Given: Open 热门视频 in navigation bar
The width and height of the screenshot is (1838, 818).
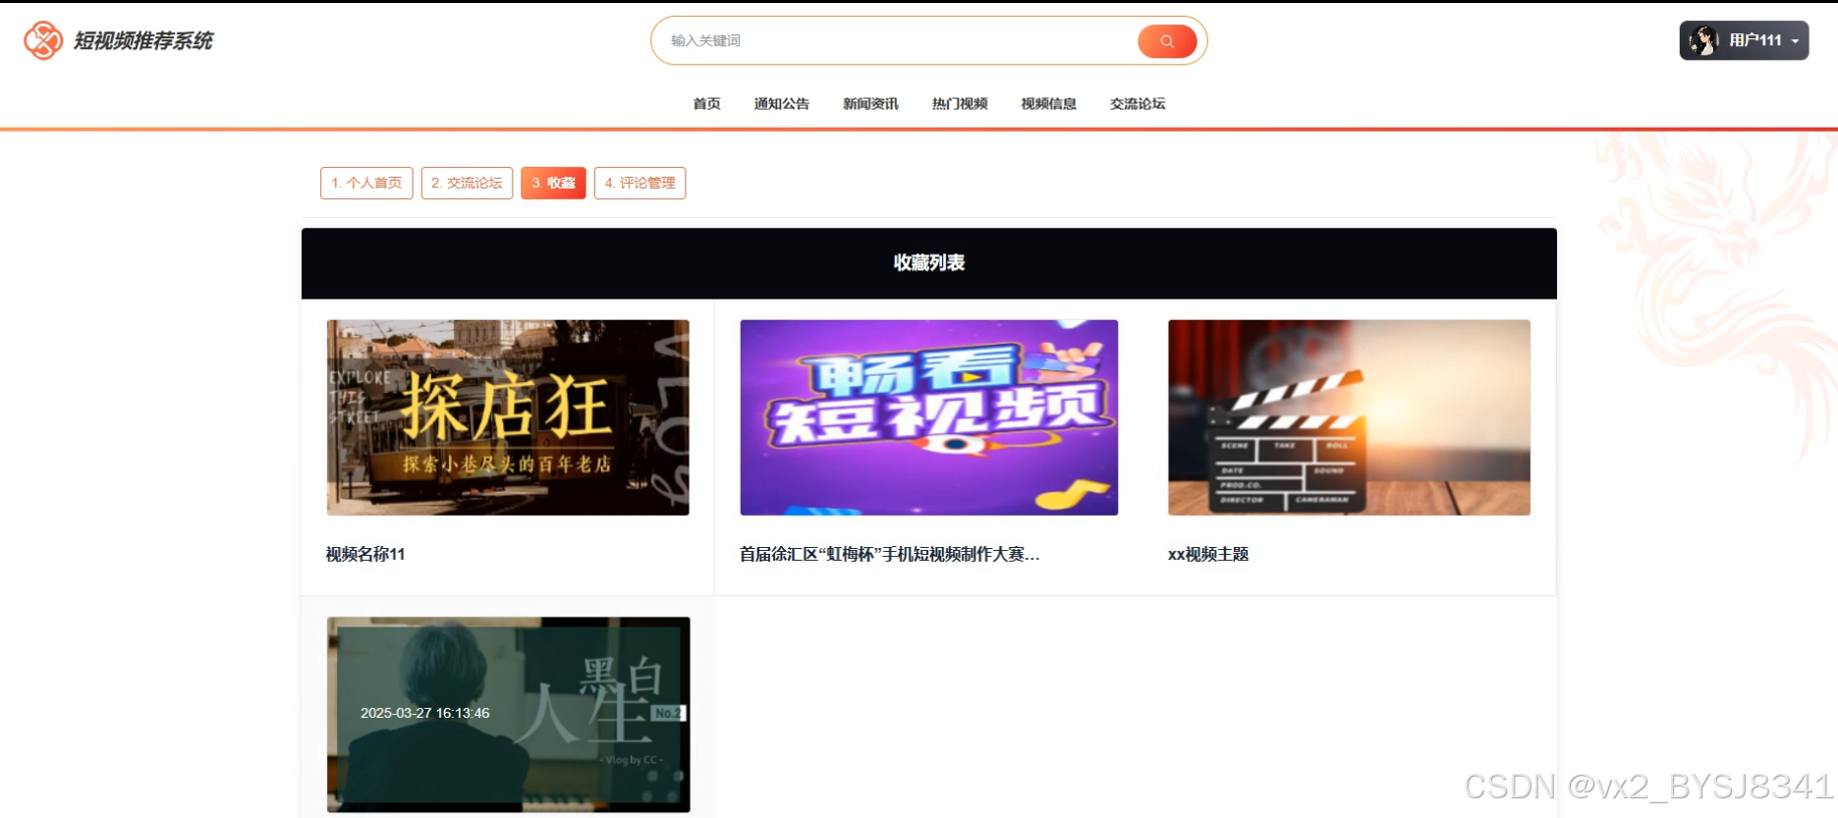Looking at the screenshot, I should point(960,104).
